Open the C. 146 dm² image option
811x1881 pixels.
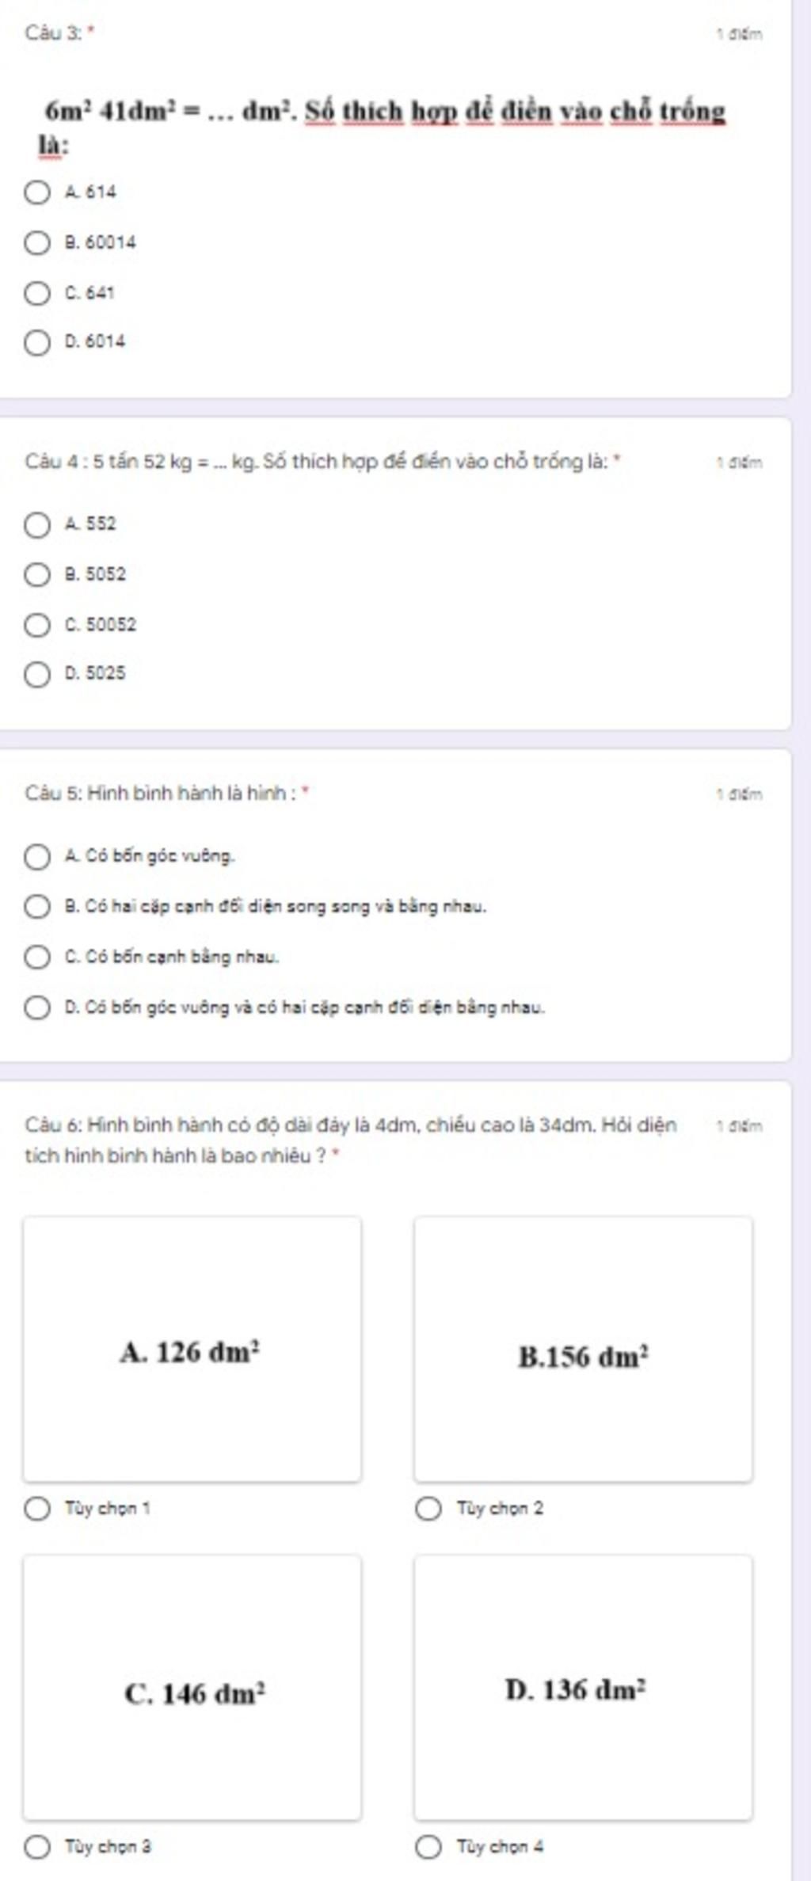pyautogui.click(x=192, y=1688)
